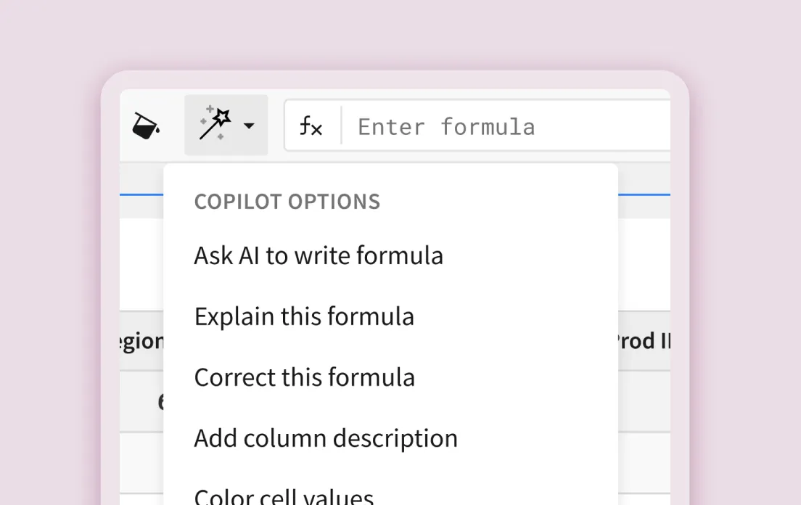
Task: Select the second-row cell under Region
Action: coord(141,462)
